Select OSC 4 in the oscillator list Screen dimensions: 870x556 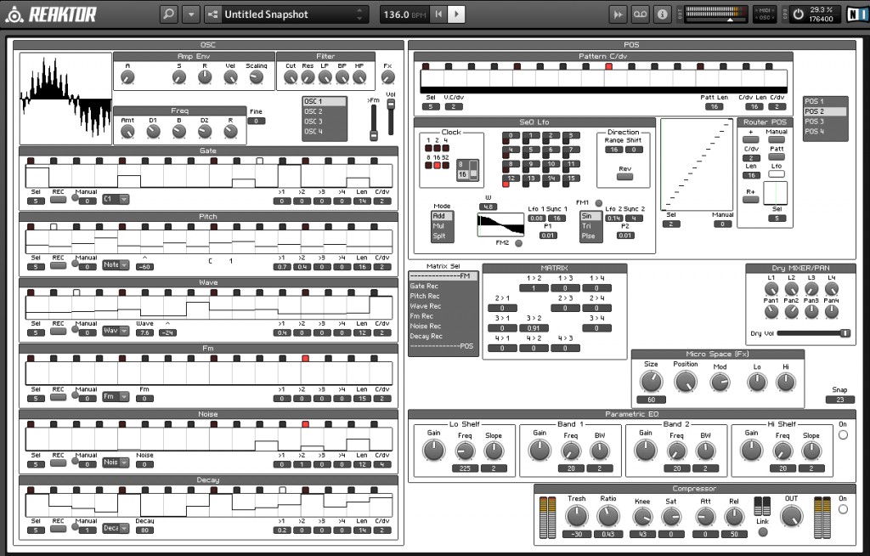(324, 132)
